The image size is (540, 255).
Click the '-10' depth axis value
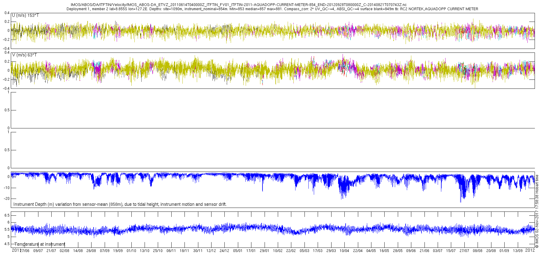click(x=7, y=188)
